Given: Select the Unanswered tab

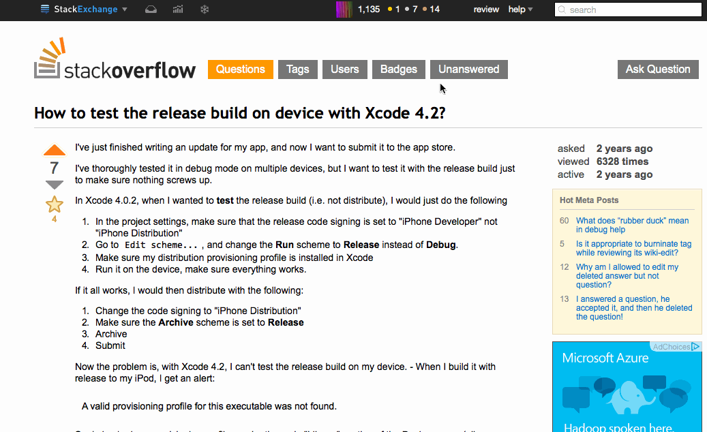Looking at the screenshot, I should click(x=469, y=70).
